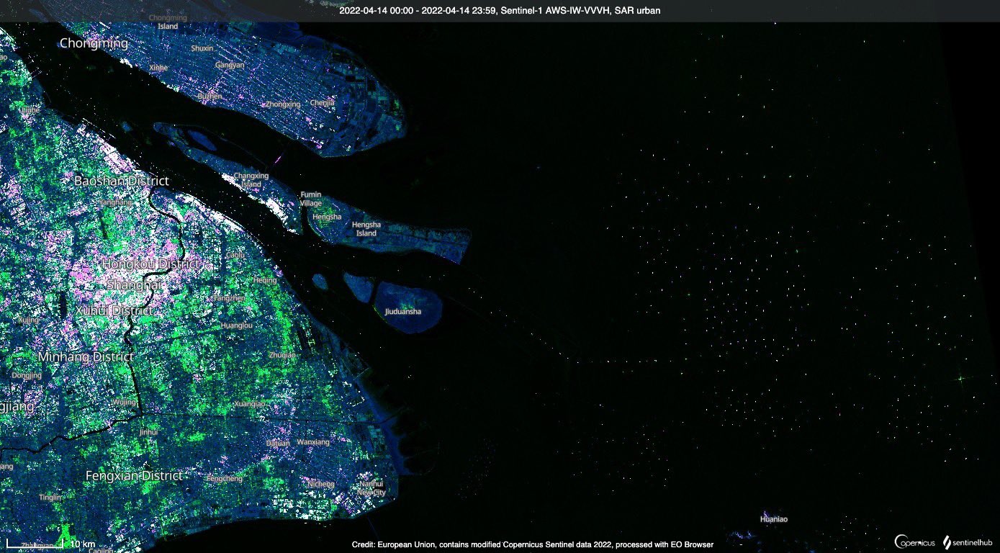Select the Baoshan District label
The image size is (1000, 553).
pos(121,181)
